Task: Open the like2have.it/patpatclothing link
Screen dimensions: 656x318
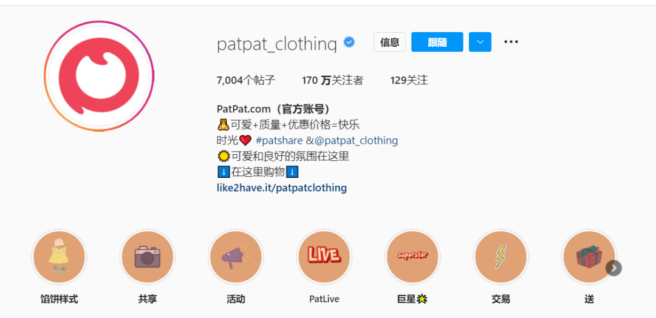Action: [x=282, y=188]
